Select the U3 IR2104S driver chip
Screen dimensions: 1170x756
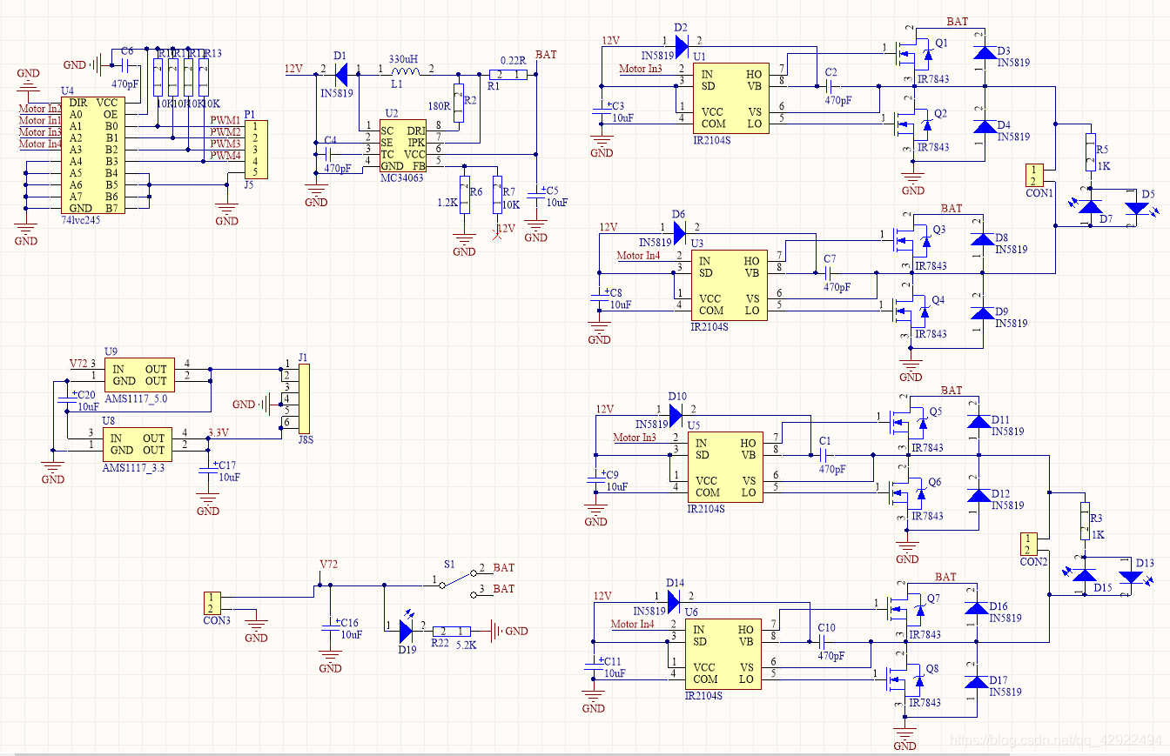(730, 285)
